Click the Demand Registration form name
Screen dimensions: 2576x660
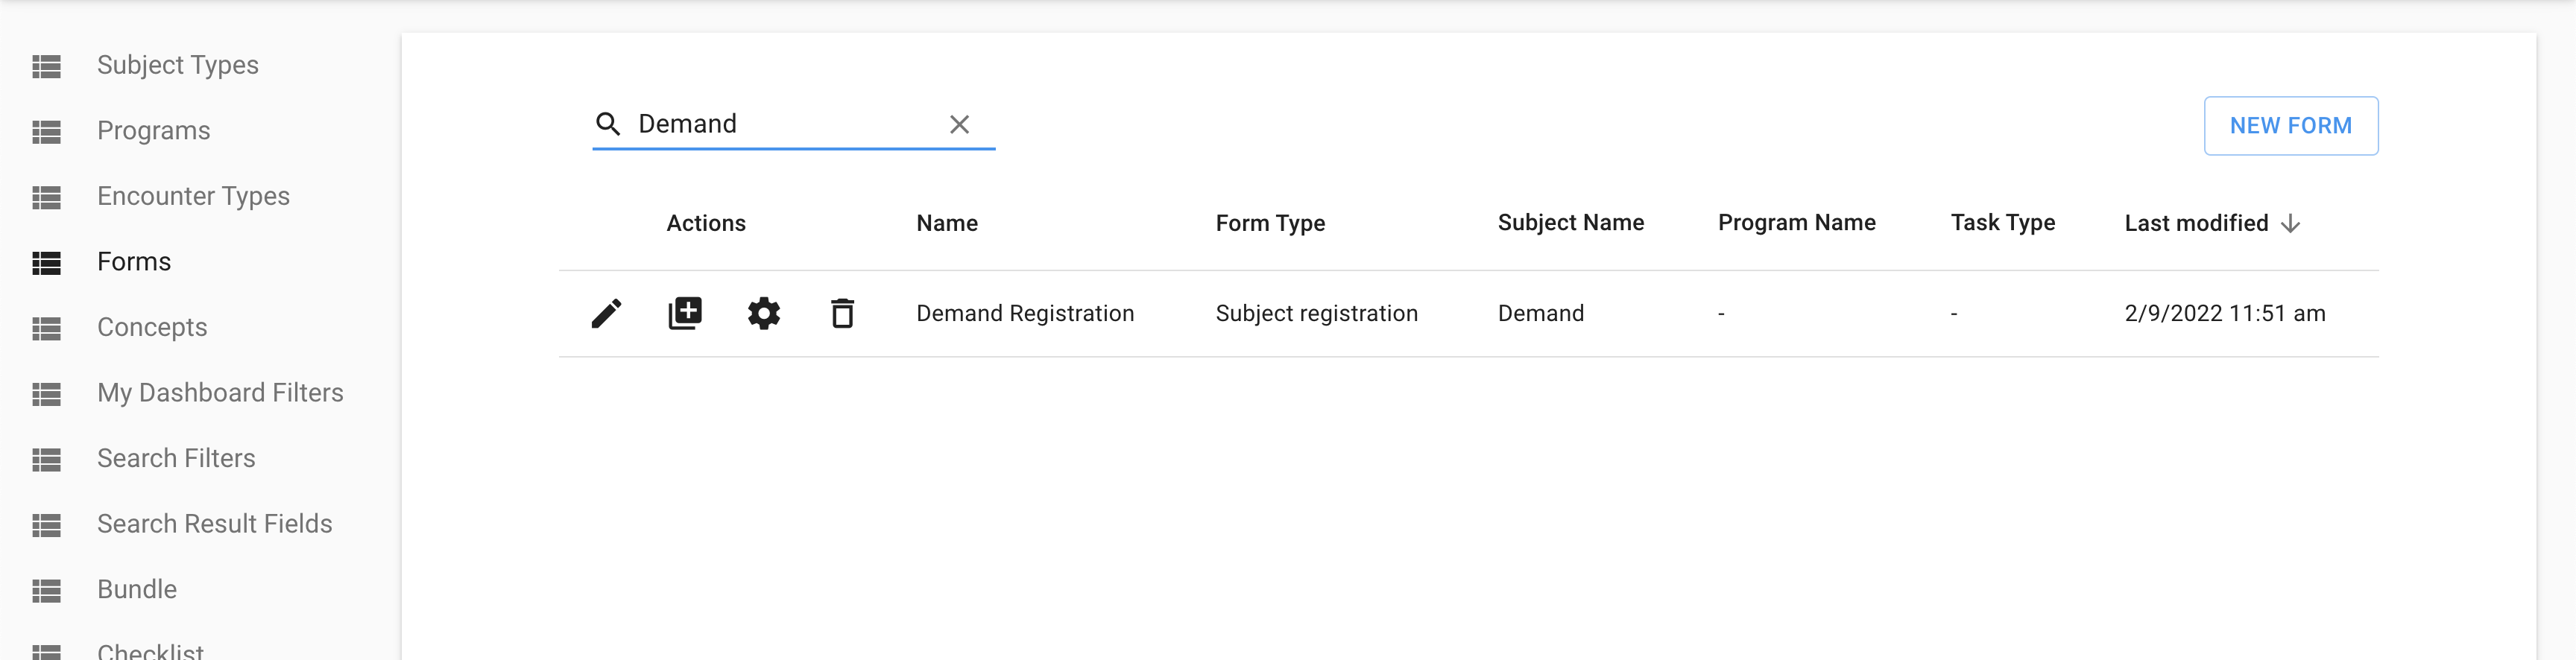1025,314
